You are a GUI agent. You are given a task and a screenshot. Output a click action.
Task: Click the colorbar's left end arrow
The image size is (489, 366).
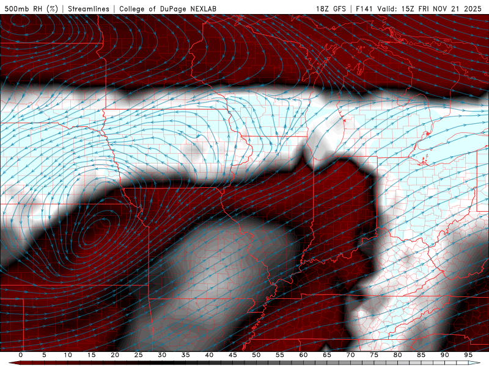coord(14,363)
